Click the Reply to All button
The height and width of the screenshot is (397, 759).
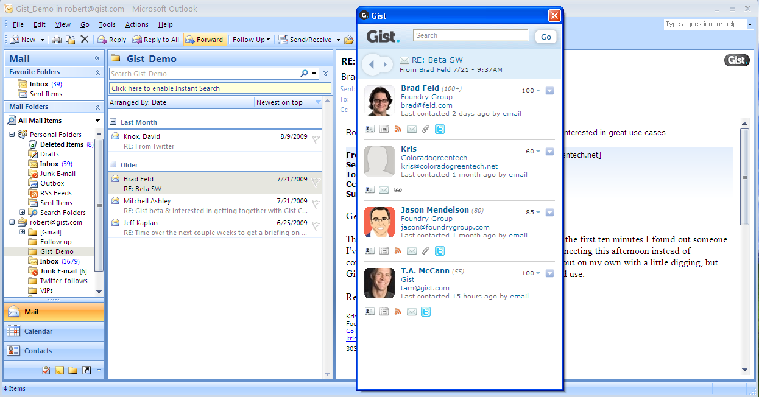click(156, 40)
